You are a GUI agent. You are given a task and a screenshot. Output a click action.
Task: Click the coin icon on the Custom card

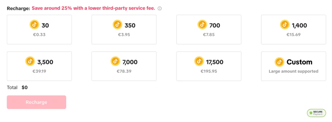pyautogui.click(x=279, y=62)
